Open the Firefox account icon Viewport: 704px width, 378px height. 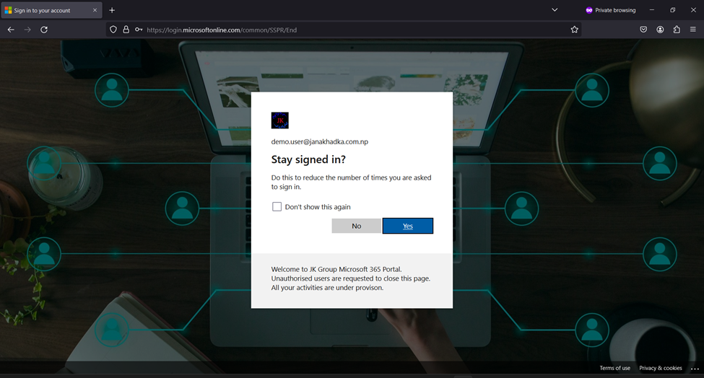coord(660,30)
